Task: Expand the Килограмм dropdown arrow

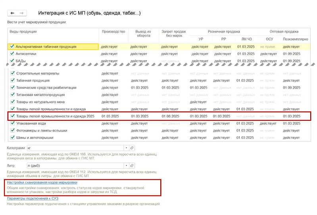Action: (126, 148)
